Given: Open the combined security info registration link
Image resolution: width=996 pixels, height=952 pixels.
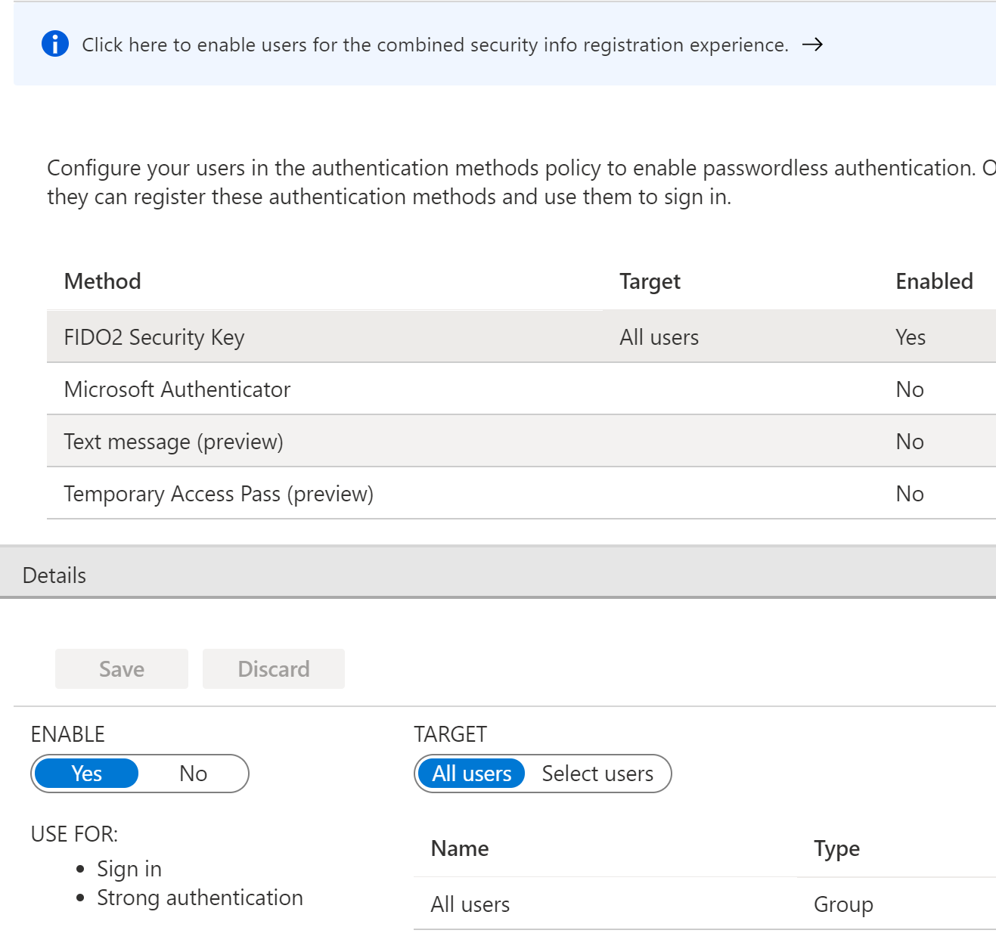Looking at the screenshot, I should coord(435,45).
